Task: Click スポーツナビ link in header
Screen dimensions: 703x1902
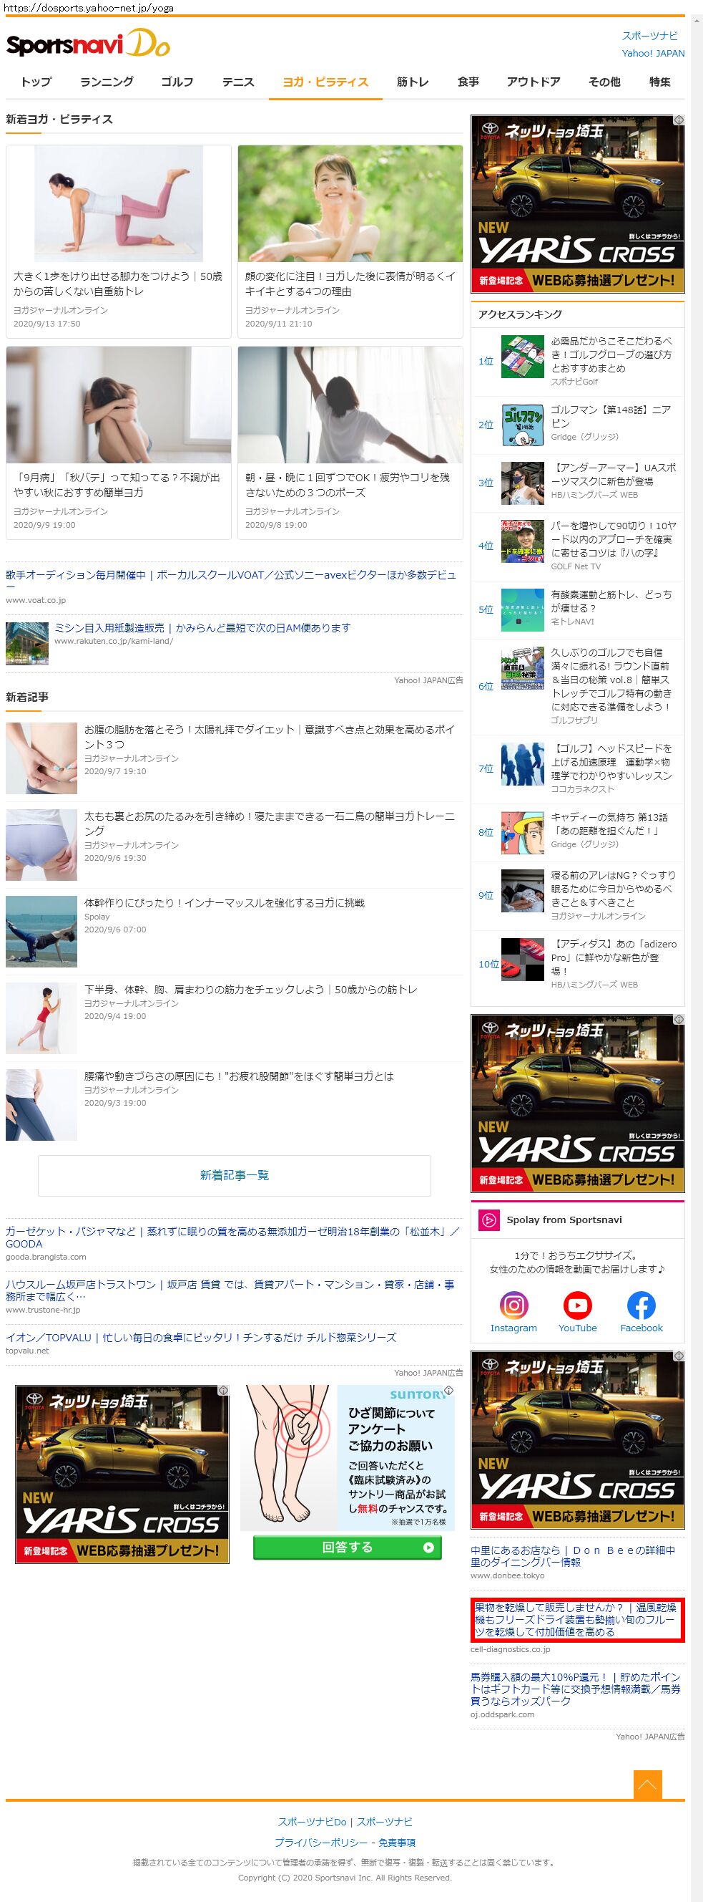Action: click(649, 35)
